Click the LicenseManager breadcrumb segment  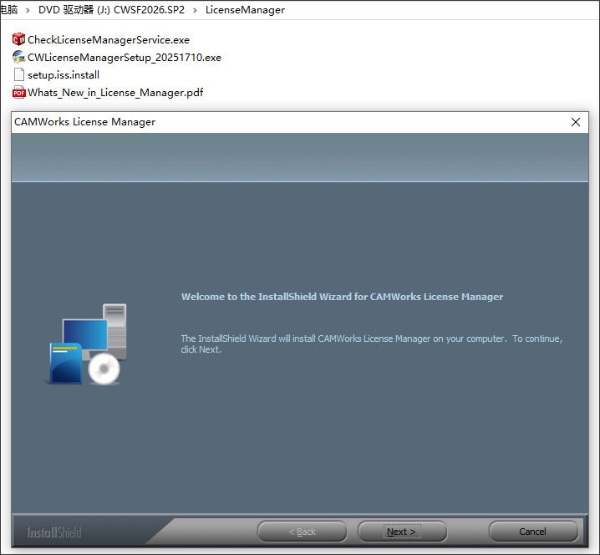click(245, 9)
